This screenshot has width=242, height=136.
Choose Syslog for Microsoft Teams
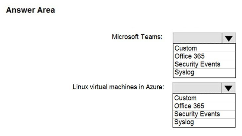(x=204, y=73)
